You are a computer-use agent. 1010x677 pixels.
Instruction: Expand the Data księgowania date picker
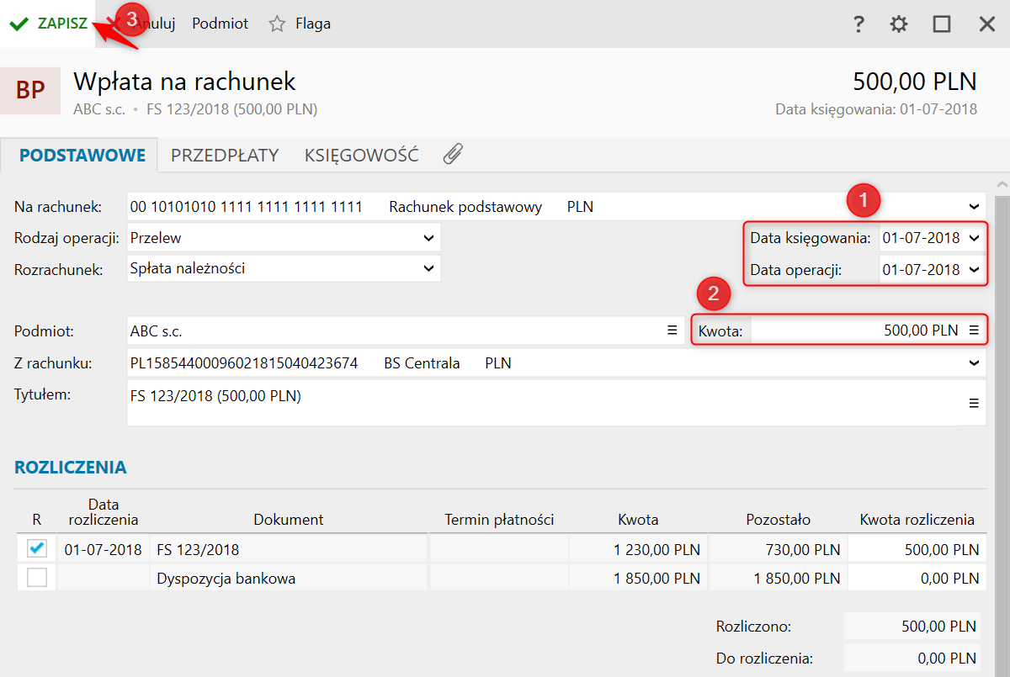click(975, 238)
